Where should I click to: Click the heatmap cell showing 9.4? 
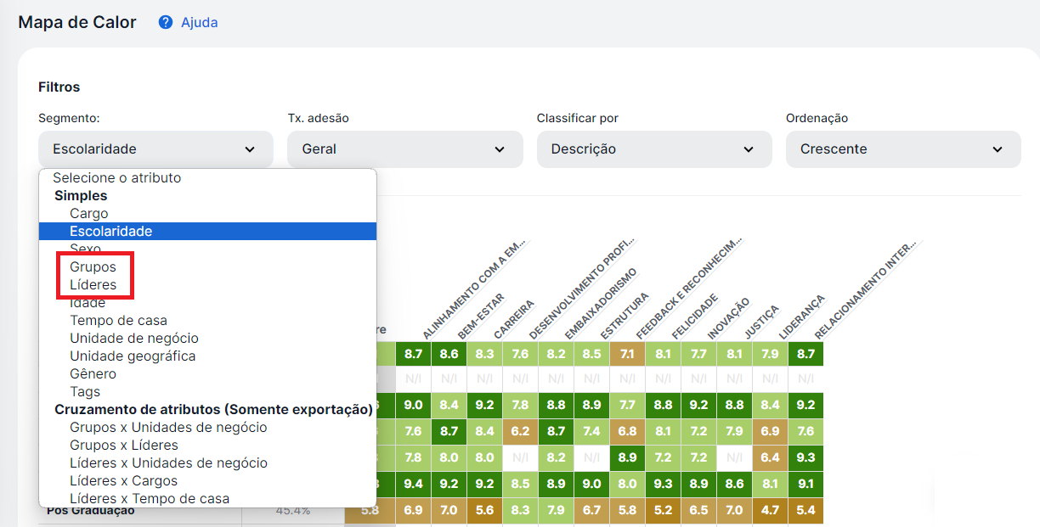pyautogui.click(x=413, y=484)
